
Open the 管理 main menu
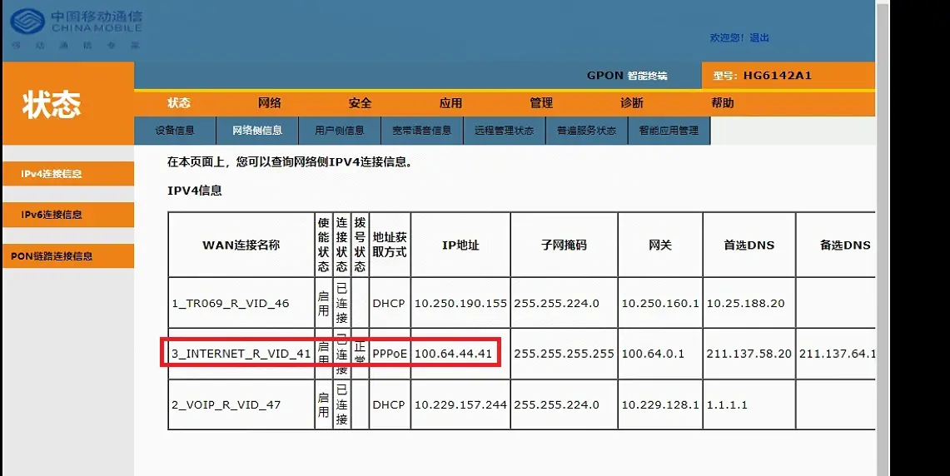(541, 103)
